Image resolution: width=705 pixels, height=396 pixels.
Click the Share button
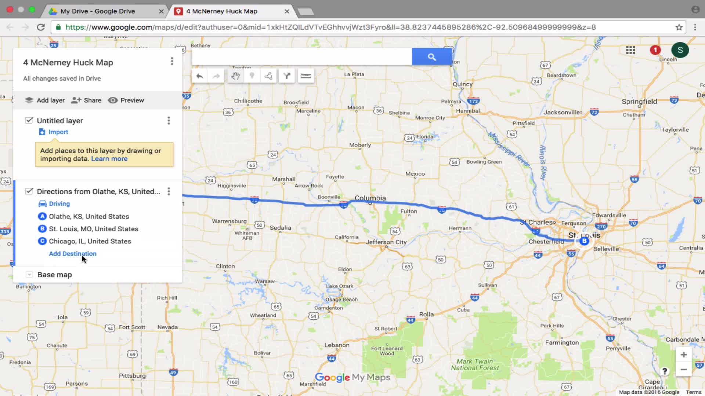[x=87, y=100]
